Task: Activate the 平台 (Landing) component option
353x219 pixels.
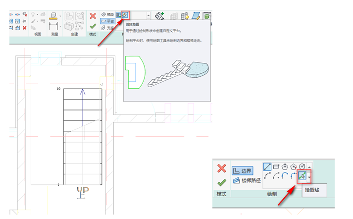Action: (x=107, y=21)
